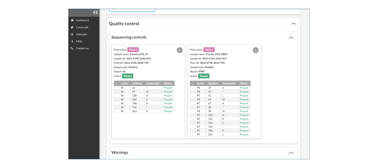The image size is (378, 168).
Task: Click the Plate 1 badge on IN card
Action: pyautogui.click(x=133, y=50)
